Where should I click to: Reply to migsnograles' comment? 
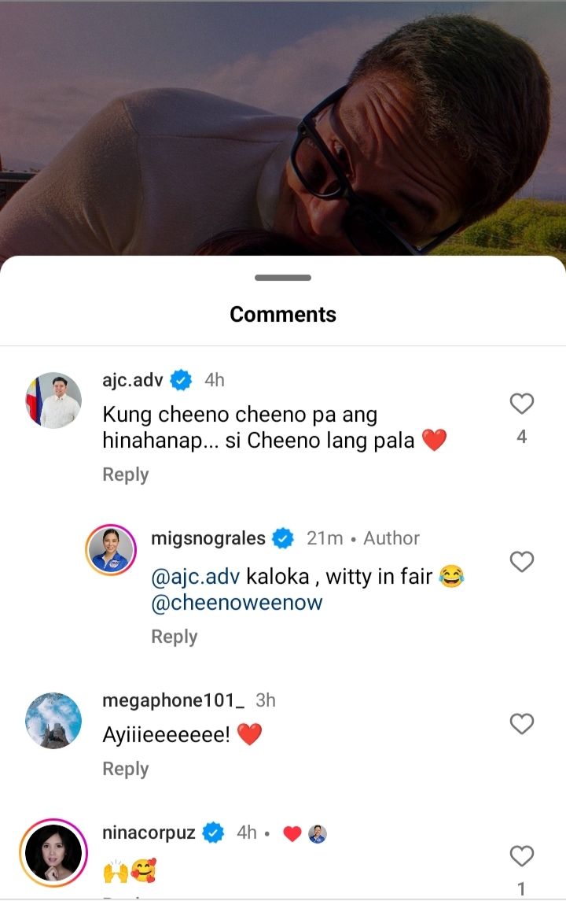coord(174,637)
